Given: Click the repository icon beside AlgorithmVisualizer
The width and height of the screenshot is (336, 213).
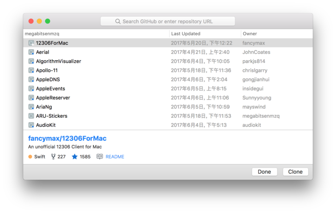Looking at the screenshot, I should [x=31, y=61].
